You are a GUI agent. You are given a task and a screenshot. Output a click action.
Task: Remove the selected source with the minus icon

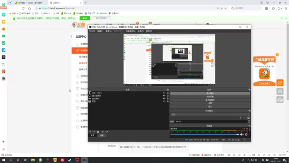(94, 132)
